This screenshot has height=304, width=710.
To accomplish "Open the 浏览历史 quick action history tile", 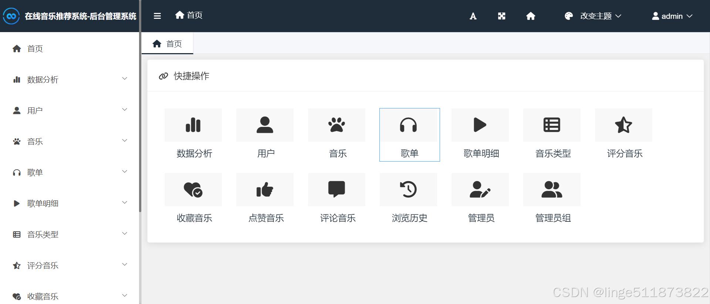I will (x=408, y=189).
